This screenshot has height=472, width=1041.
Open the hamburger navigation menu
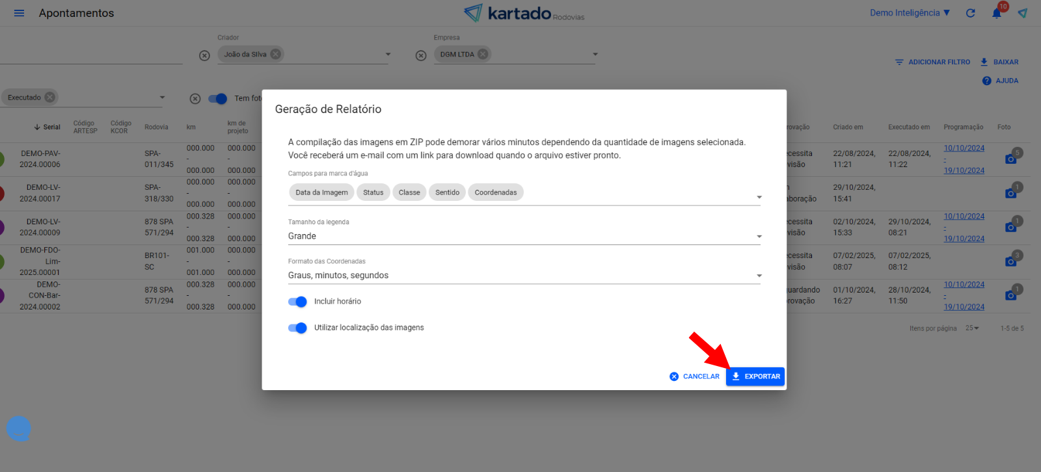coord(19,13)
